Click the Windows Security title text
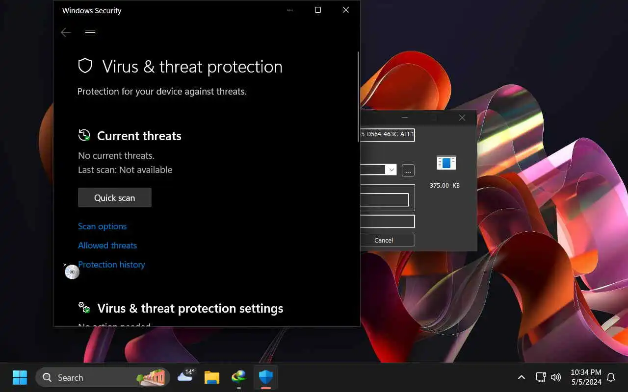 click(x=92, y=10)
